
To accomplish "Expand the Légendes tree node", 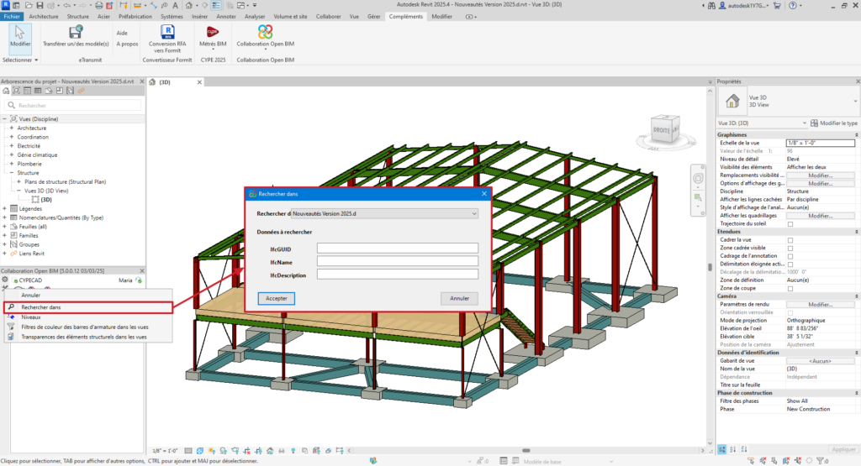I will (4, 208).
